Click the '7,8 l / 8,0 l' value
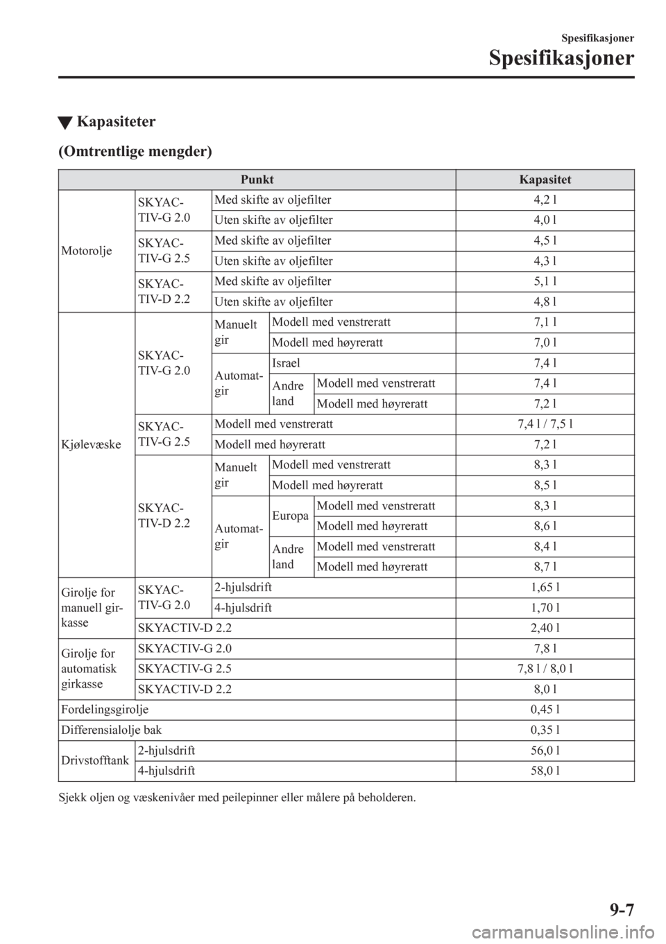 tap(545, 669)
